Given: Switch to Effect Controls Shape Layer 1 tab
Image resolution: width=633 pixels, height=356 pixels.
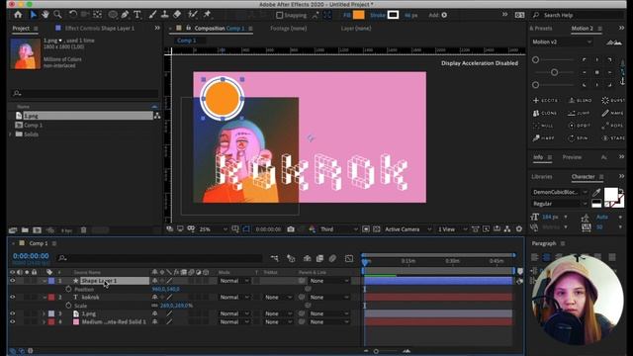Looking at the screenshot, I should tap(99, 29).
